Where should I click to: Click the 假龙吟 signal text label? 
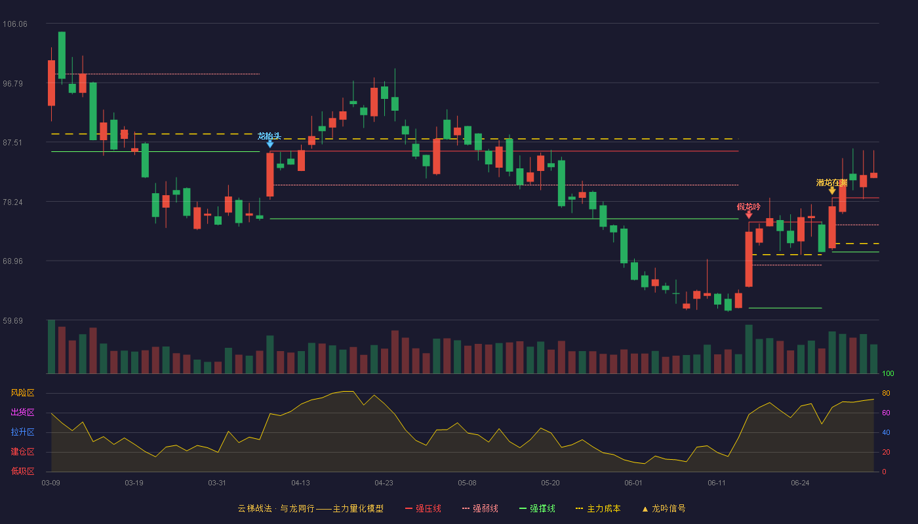[749, 207]
